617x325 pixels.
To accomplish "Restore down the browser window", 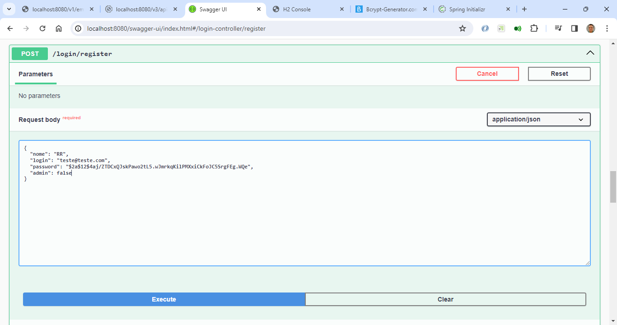I will (586, 9).
